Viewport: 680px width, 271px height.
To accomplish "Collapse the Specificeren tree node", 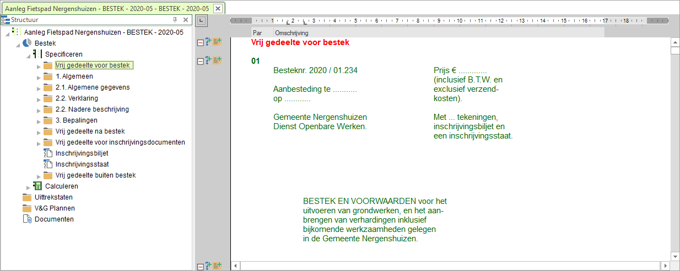I will 28,56.
